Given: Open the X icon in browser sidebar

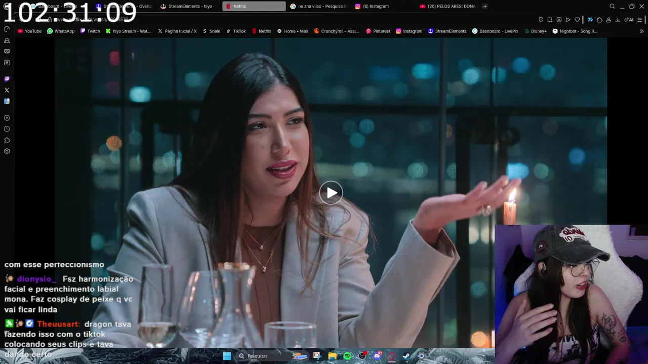Looking at the screenshot, I should click(x=7, y=90).
